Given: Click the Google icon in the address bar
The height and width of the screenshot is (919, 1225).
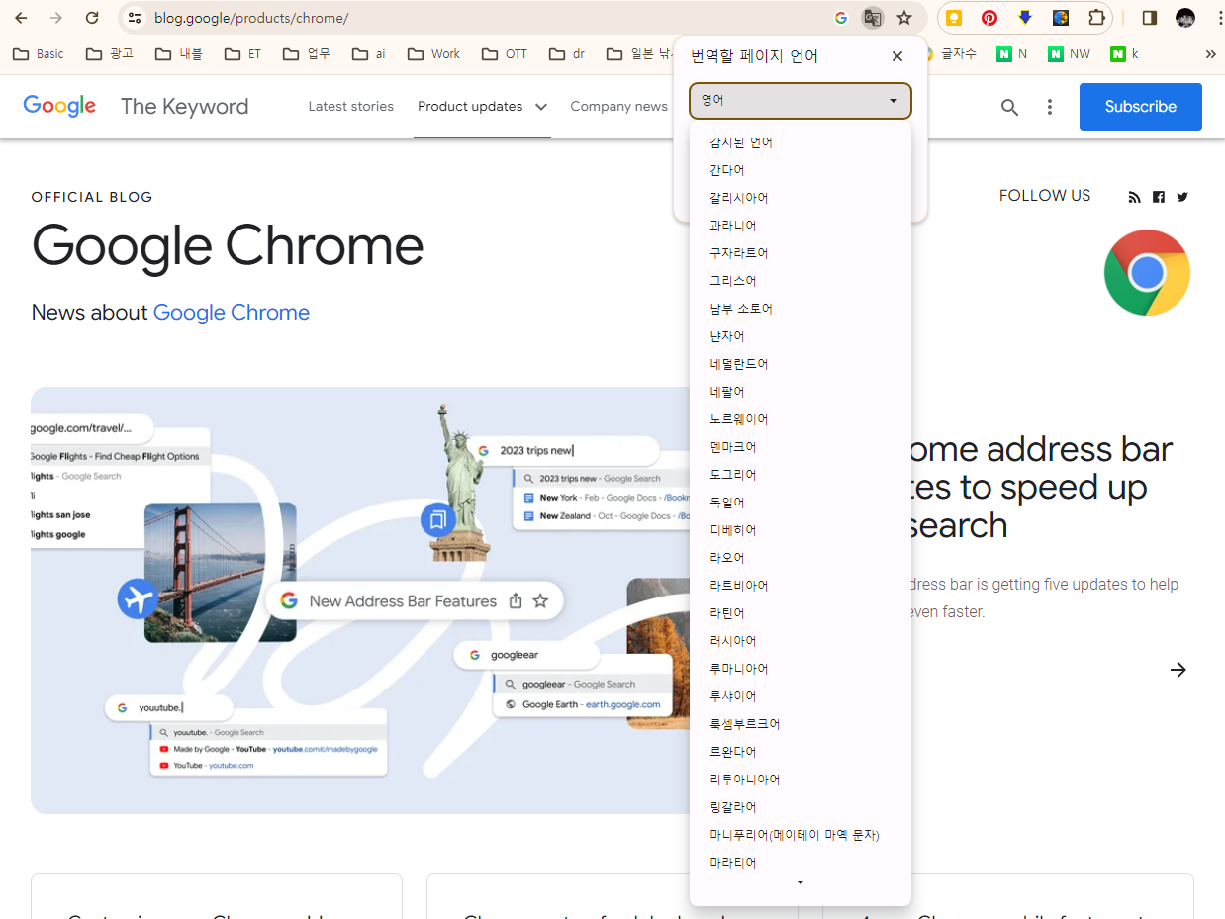Looking at the screenshot, I should [x=841, y=18].
